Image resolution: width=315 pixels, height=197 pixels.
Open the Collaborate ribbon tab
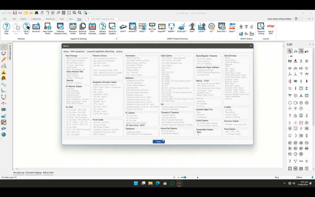click(36, 19)
